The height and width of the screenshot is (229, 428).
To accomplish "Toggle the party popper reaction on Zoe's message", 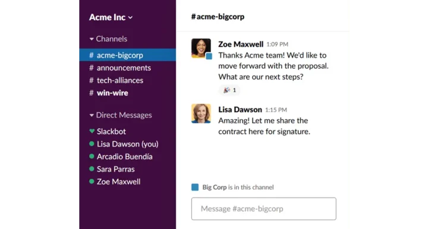I will tap(229, 90).
